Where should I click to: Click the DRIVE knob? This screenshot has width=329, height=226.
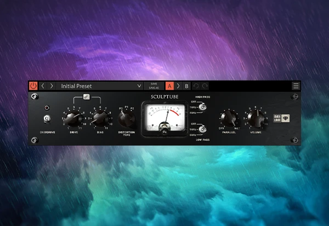(73, 119)
